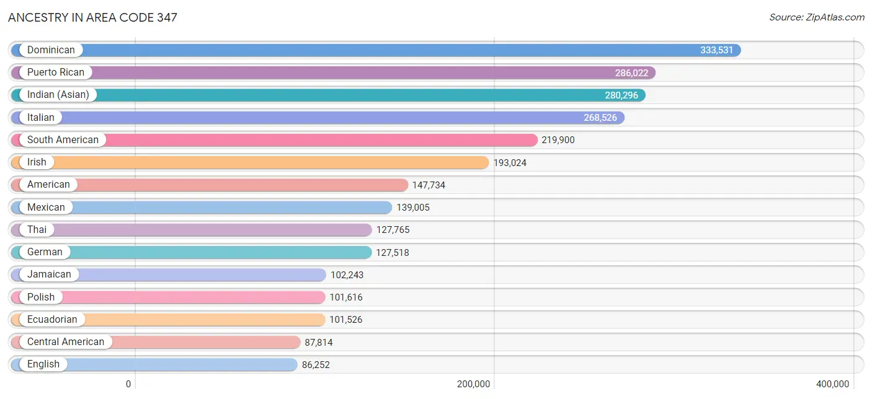This screenshot has height=399, width=872.
Task: Click the Source: ZipAtlas.com text
Action: [x=816, y=17]
